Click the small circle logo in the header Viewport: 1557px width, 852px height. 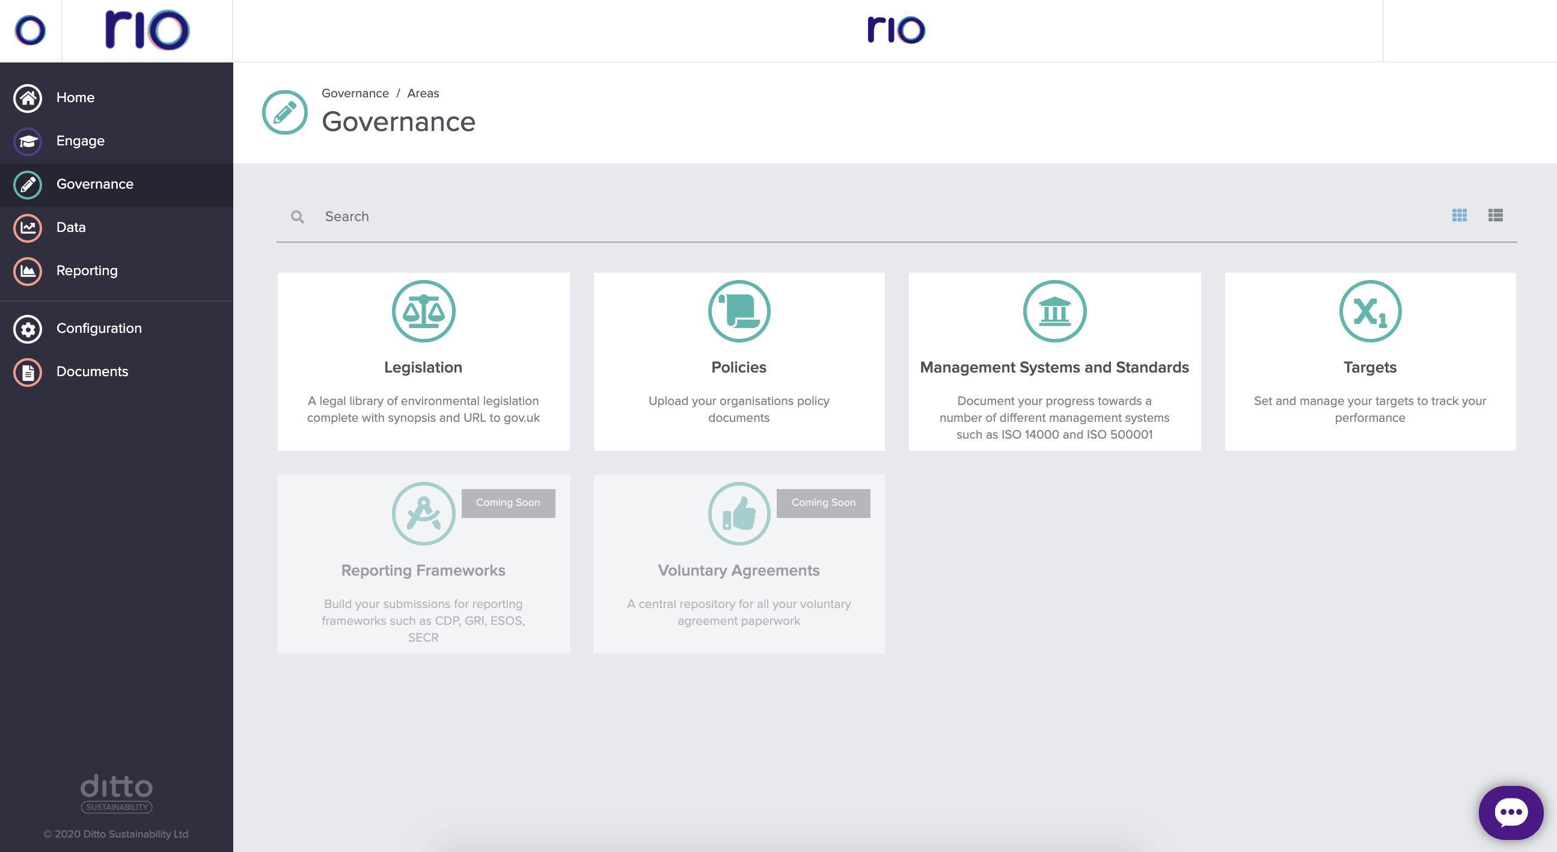coord(30,30)
